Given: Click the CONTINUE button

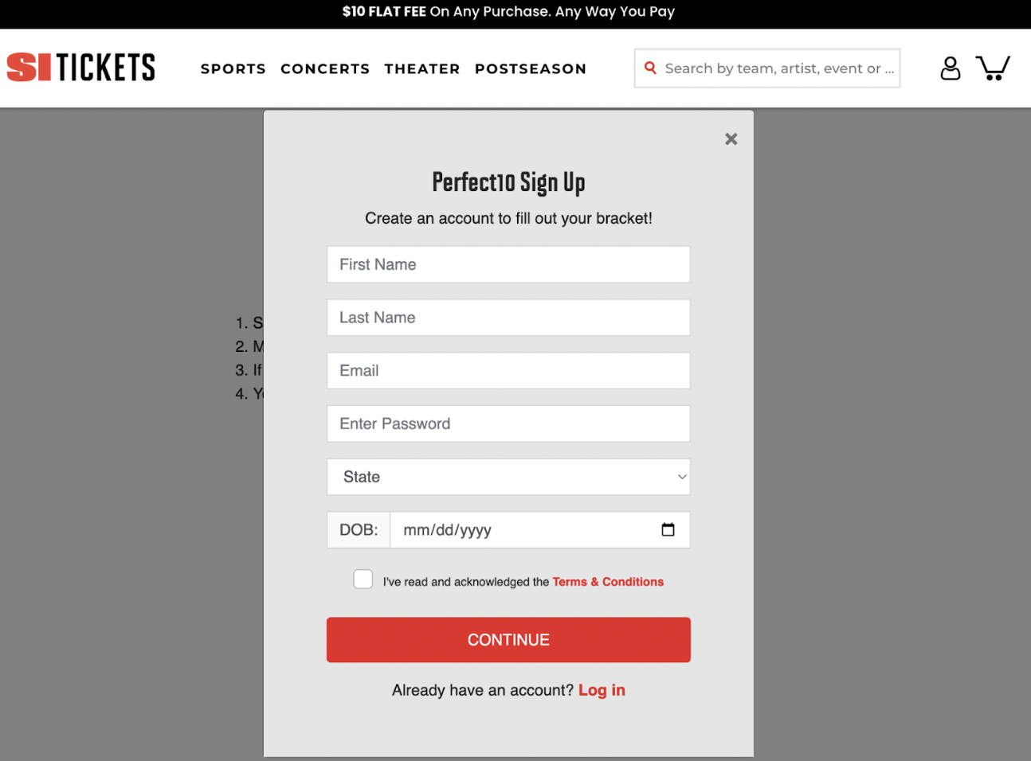Looking at the screenshot, I should coord(508,639).
